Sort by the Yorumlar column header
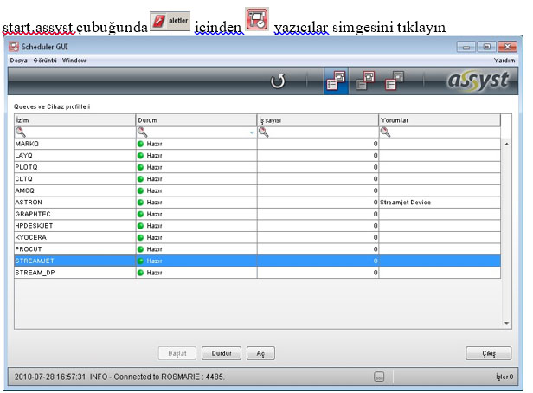The image size is (533, 393). [x=440, y=120]
